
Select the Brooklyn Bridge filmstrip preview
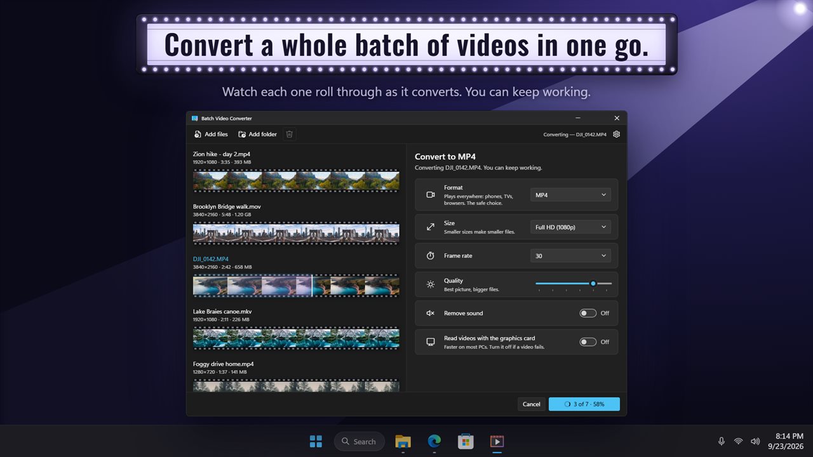point(296,233)
